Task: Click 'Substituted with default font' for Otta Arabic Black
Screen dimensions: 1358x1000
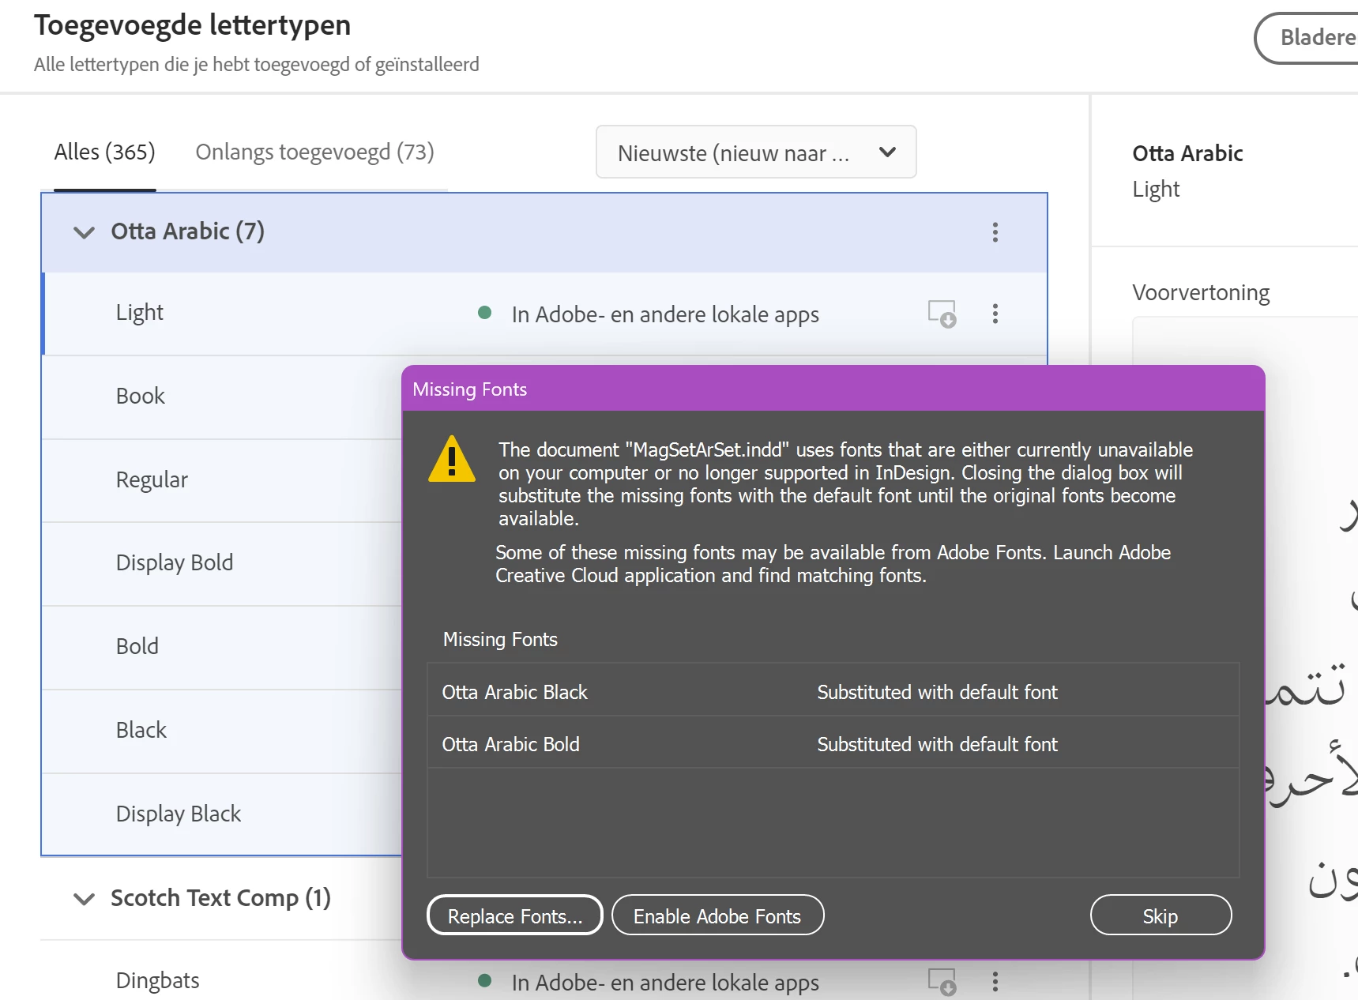Action: coord(937,692)
